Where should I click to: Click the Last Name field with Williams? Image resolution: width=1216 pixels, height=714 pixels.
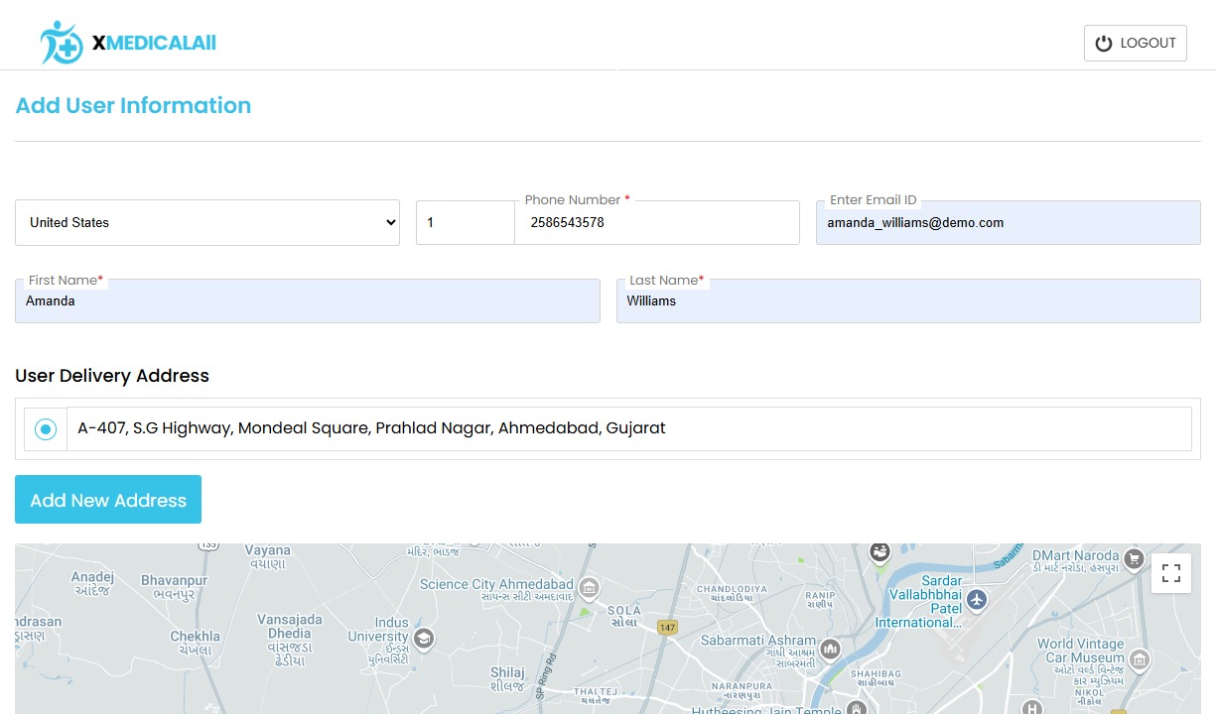click(908, 300)
